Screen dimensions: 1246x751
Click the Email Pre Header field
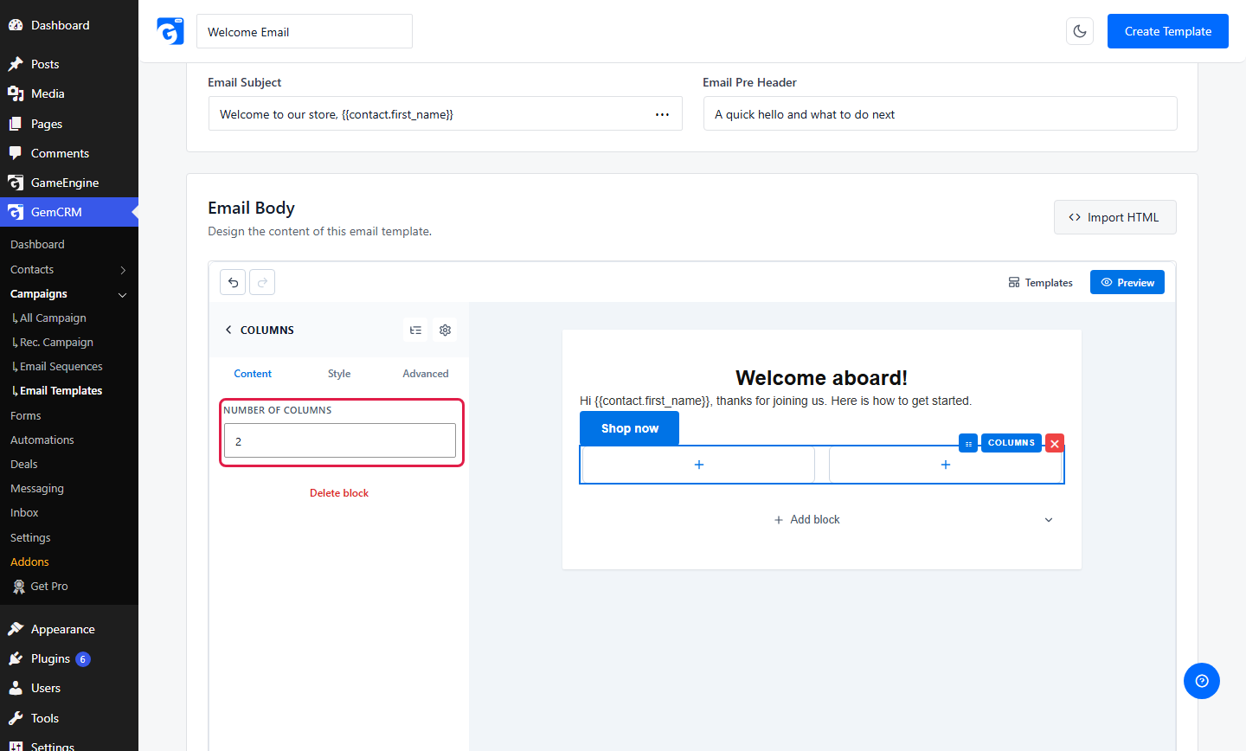(940, 114)
